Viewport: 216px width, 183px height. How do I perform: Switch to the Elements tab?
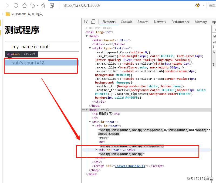(x=109, y=22)
